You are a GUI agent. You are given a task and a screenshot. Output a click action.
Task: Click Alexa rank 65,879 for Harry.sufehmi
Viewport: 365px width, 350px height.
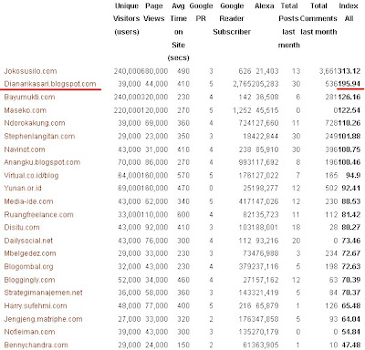pyautogui.click(x=267, y=305)
